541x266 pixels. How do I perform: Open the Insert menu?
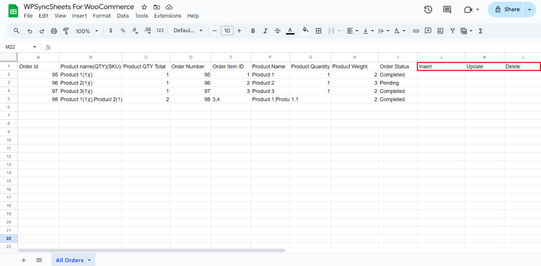80,15
